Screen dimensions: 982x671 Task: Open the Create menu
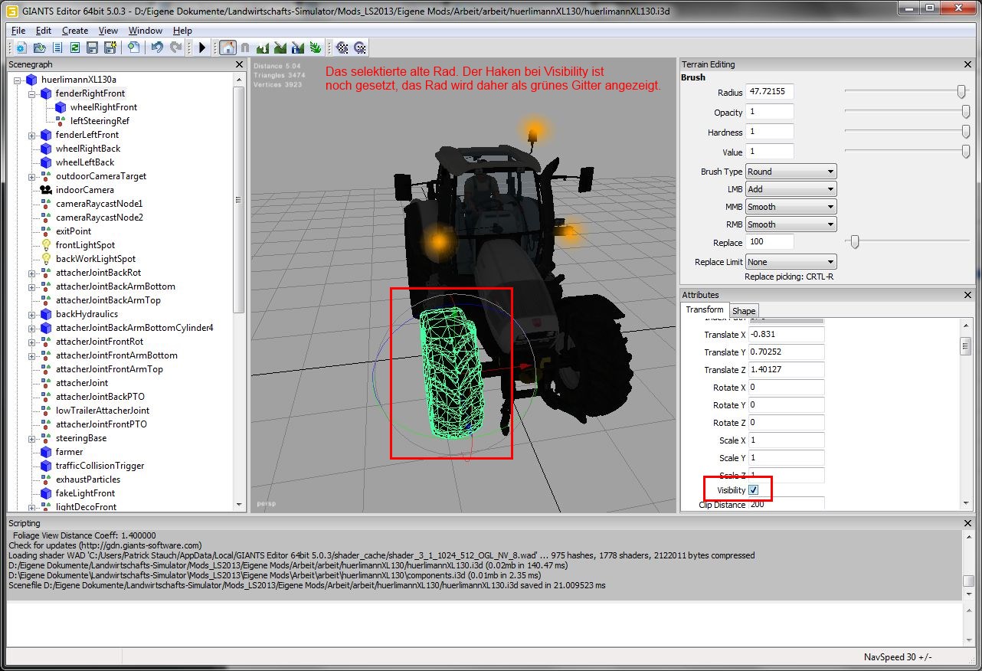coord(75,31)
